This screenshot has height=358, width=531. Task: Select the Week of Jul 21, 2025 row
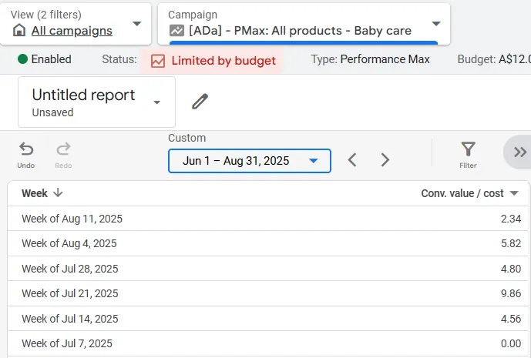coord(69,293)
